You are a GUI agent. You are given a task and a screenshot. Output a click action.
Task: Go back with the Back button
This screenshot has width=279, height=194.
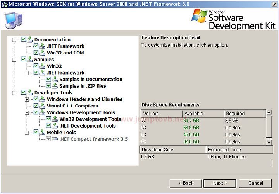coord(186,183)
